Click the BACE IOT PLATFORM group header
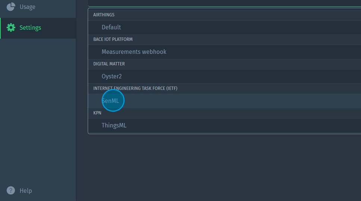Screen dimensions: 361x201 pos(113,39)
